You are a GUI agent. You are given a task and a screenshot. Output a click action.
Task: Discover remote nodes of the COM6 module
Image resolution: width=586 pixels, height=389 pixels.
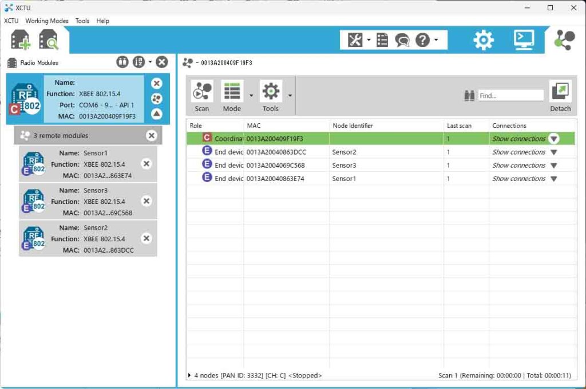click(157, 99)
